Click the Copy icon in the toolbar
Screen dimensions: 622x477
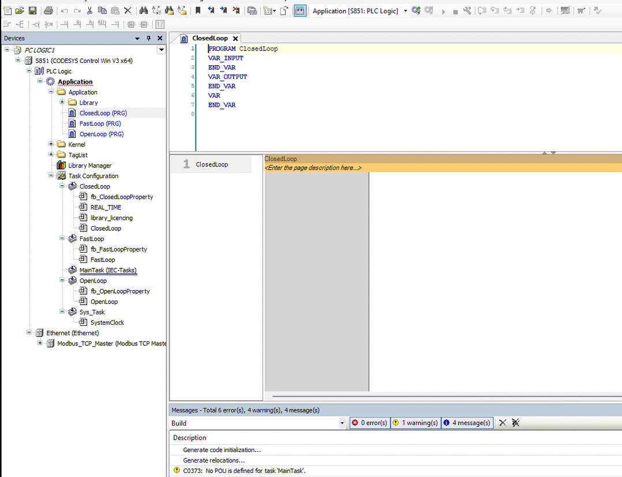tap(102, 11)
